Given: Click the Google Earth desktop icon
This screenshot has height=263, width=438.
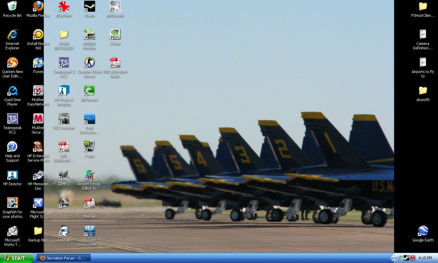Looking at the screenshot, I should 423,231.
